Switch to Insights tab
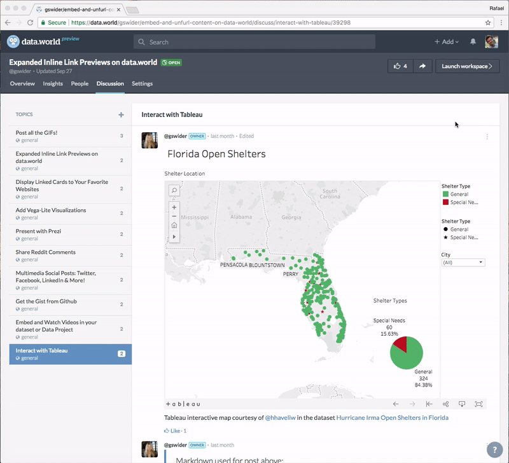 pos(53,83)
